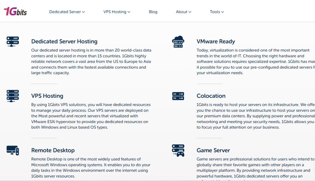The width and height of the screenshot is (315, 181).
Task: Click the text "centers and is located in more than 15 countries"
Action: click(x=76, y=56)
